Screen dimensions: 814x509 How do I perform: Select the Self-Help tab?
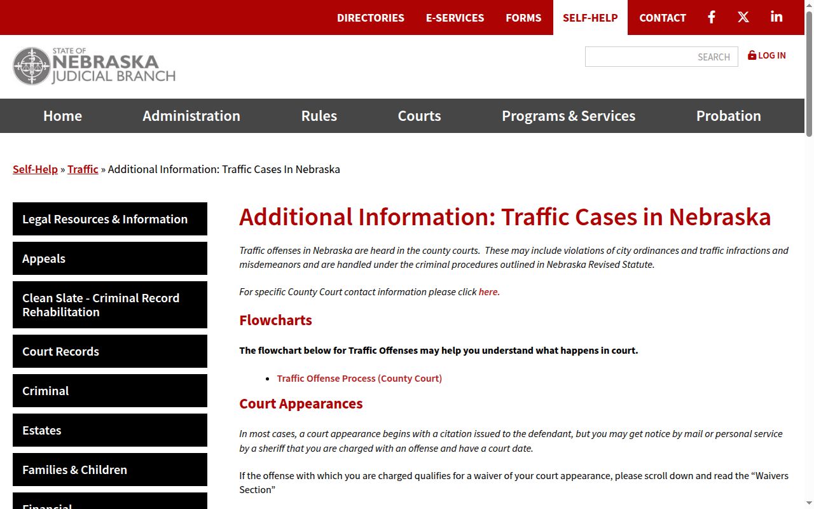point(590,18)
